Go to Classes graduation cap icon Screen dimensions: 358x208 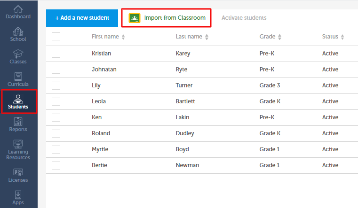(18, 54)
